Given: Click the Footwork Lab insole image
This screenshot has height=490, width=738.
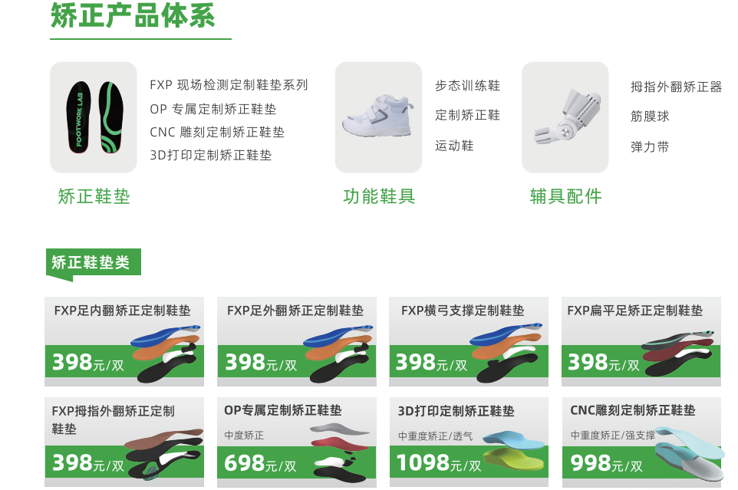Looking at the screenshot, I should [x=93, y=117].
